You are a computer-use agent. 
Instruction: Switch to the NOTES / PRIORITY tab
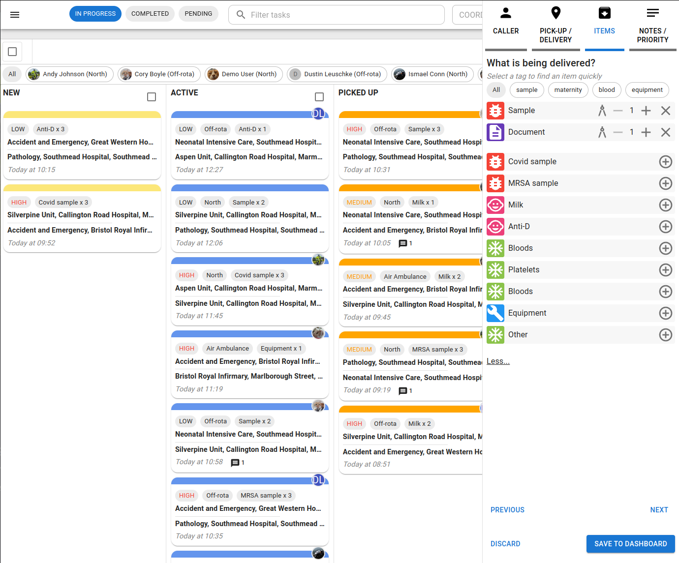[x=653, y=25]
